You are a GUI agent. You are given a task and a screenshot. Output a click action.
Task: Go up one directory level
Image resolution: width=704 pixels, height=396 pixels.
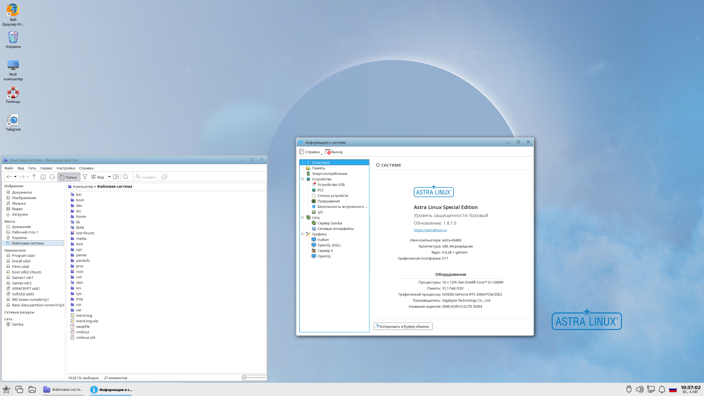pos(34,177)
